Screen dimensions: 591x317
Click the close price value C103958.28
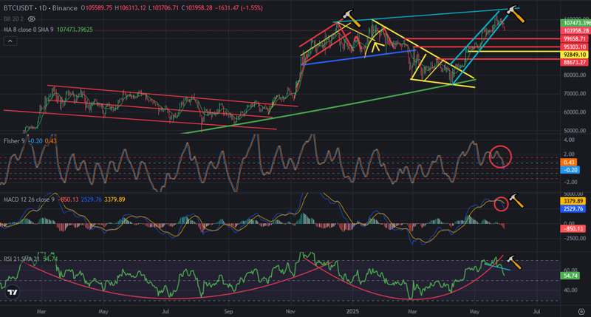pos(197,8)
